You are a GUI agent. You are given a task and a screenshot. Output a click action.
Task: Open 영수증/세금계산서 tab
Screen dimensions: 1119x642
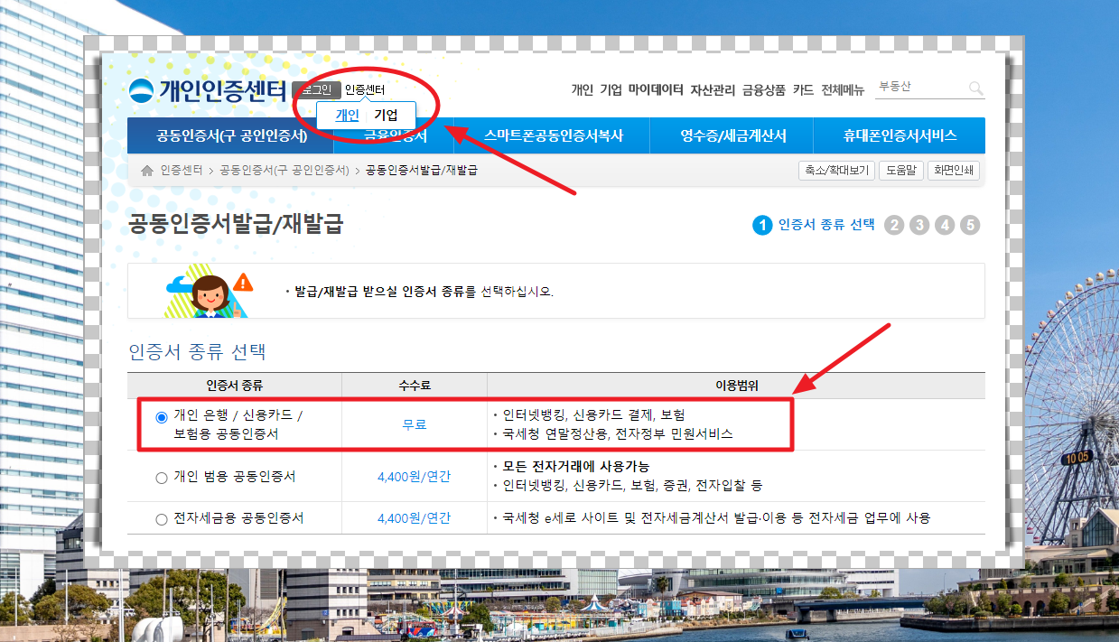tap(733, 135)
